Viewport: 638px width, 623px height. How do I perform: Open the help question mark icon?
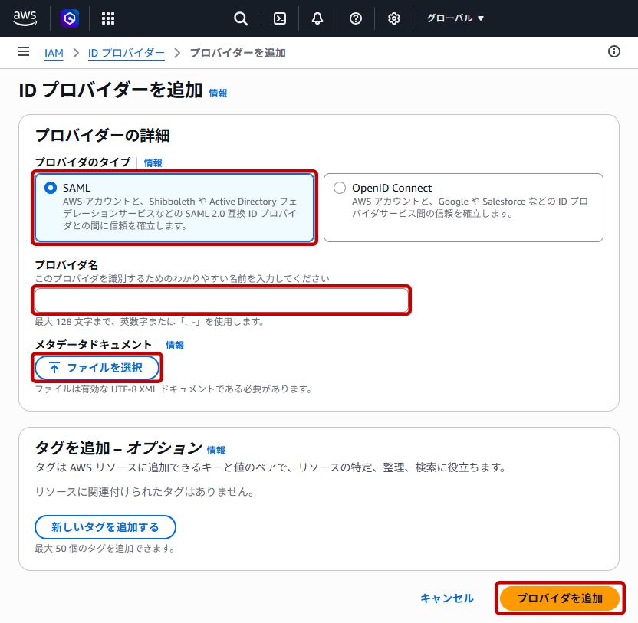click(356, 18)
